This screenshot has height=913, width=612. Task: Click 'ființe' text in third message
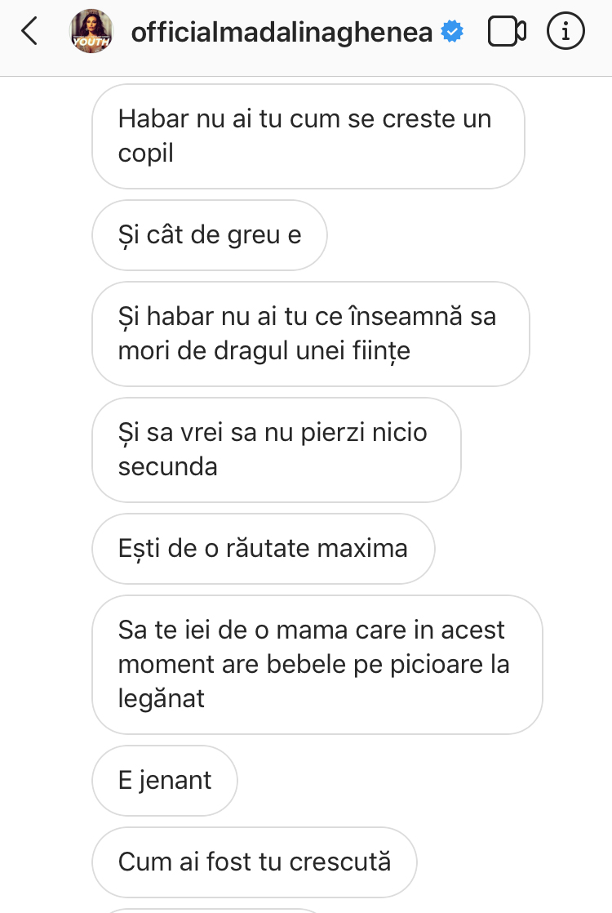382,351
